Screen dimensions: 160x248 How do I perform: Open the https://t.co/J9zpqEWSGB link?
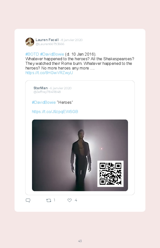pos(55,112)
